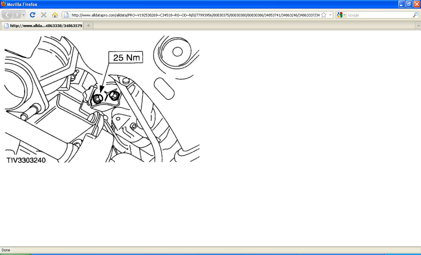The width and height of the screenshot is (421, 255).
Task: Open the Google search engine selector
Action: (341, 15)
